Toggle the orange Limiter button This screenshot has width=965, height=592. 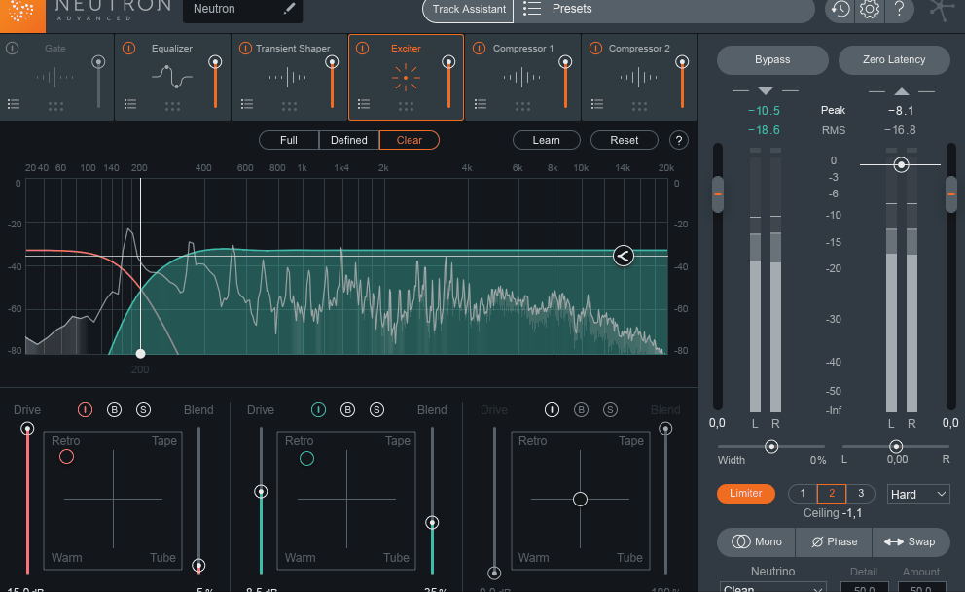coord(745,494)
